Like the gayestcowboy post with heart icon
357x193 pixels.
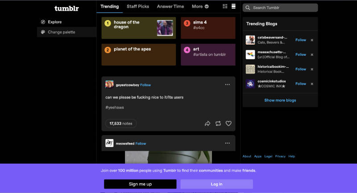point(228,123)
